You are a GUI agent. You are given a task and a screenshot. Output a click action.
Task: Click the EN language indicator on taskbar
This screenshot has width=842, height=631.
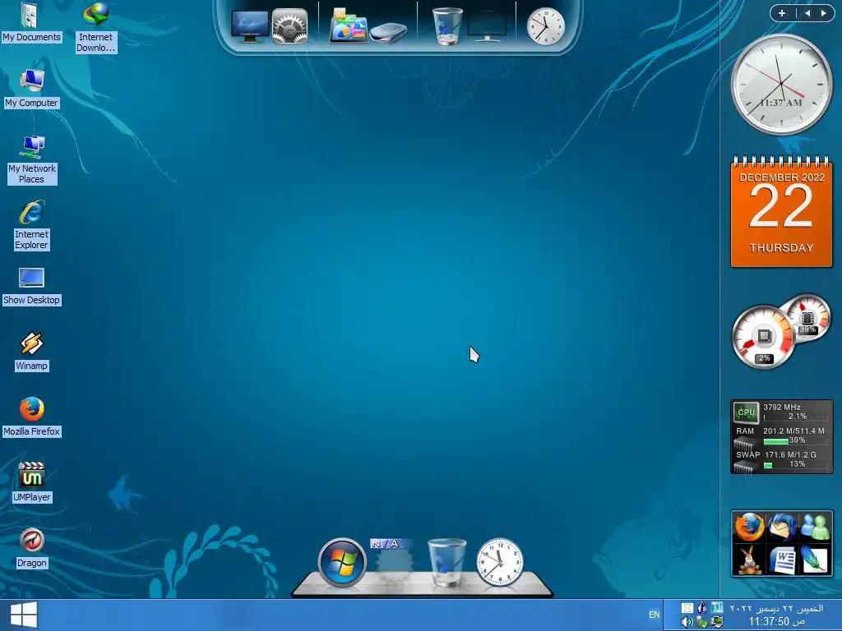click(654, 615)
